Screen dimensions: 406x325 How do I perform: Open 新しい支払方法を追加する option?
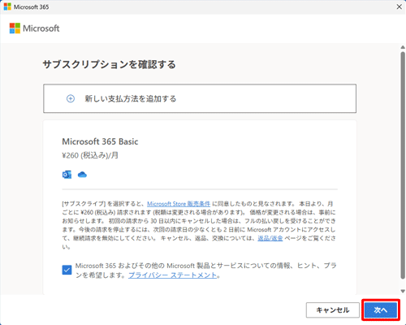click(200, 98)
